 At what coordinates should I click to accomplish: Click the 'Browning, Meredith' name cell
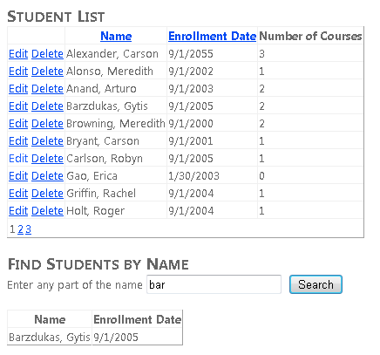coord(116,124)
